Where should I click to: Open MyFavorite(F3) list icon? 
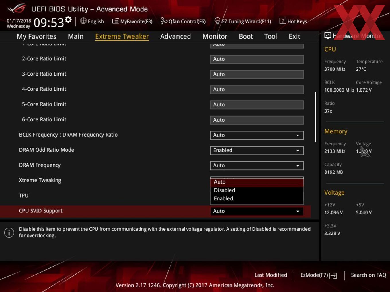click(x=116, y=21)
